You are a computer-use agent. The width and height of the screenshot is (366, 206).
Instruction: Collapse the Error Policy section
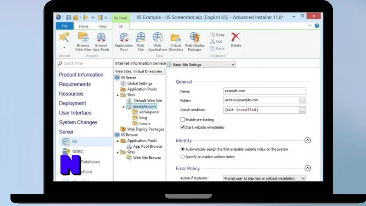pyautogui.click(x=307, y=168)
